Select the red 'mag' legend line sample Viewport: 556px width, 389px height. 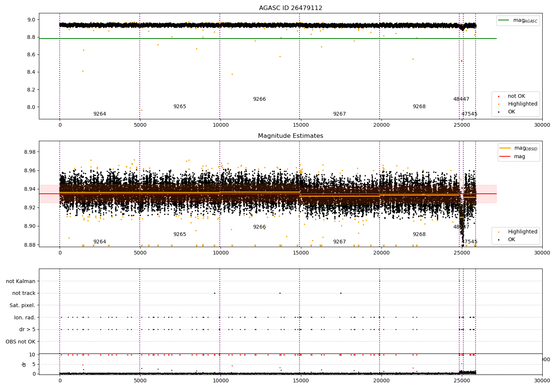pos(505,157)
